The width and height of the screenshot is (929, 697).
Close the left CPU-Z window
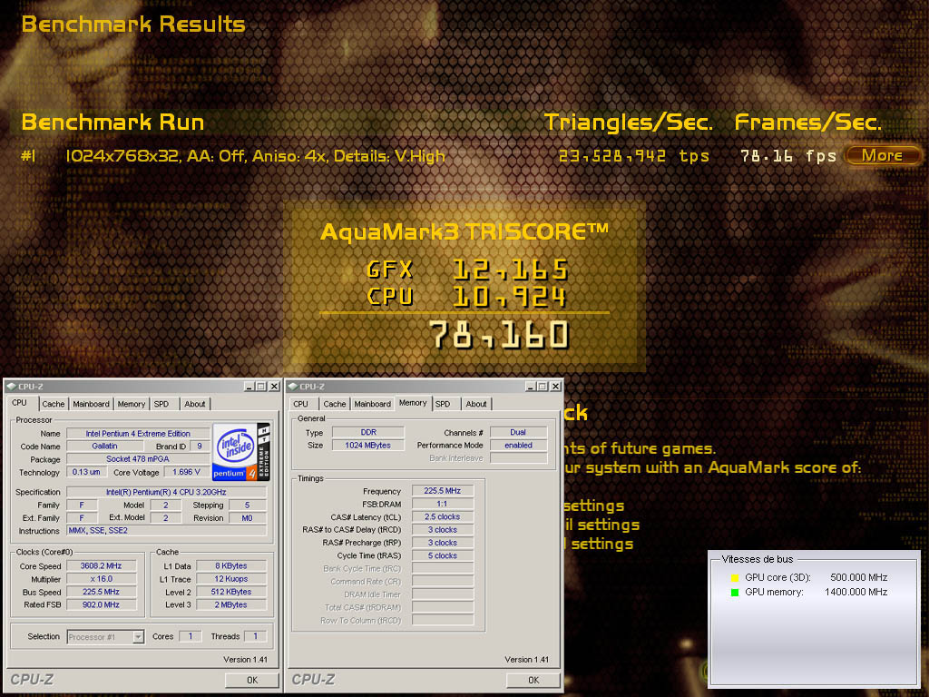tap(274, 387)
